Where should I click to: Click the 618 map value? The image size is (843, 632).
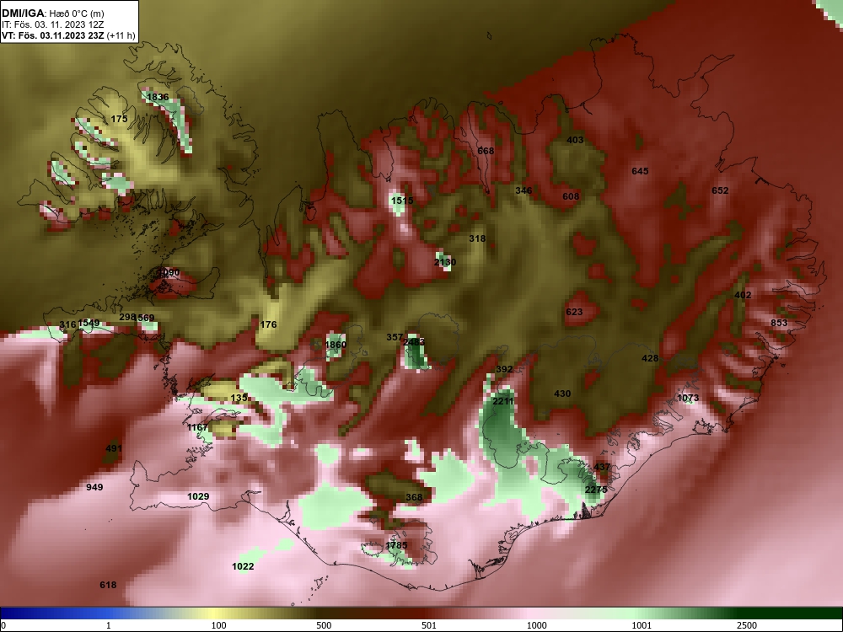tap(108, 586)
